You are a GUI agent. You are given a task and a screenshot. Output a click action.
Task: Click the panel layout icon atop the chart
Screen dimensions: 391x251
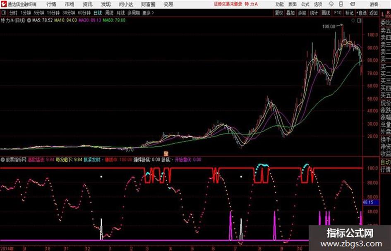pyautogui.click(x=359, y=21)
